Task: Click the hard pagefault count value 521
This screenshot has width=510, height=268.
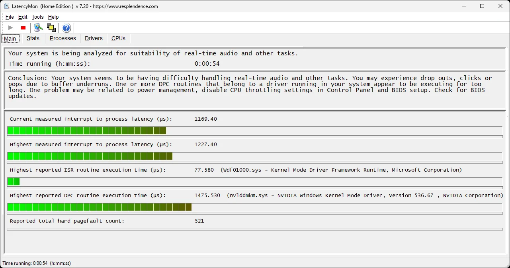Action: (x=199, y=221)
